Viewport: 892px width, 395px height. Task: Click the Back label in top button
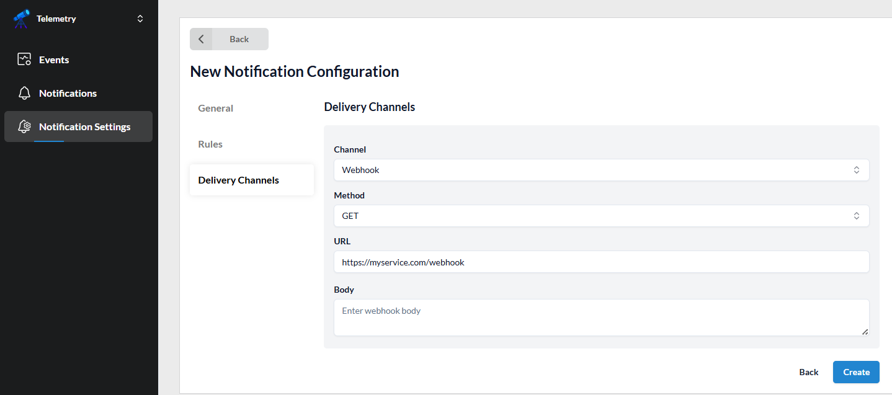pyautogui.click(x=239, y=39)
